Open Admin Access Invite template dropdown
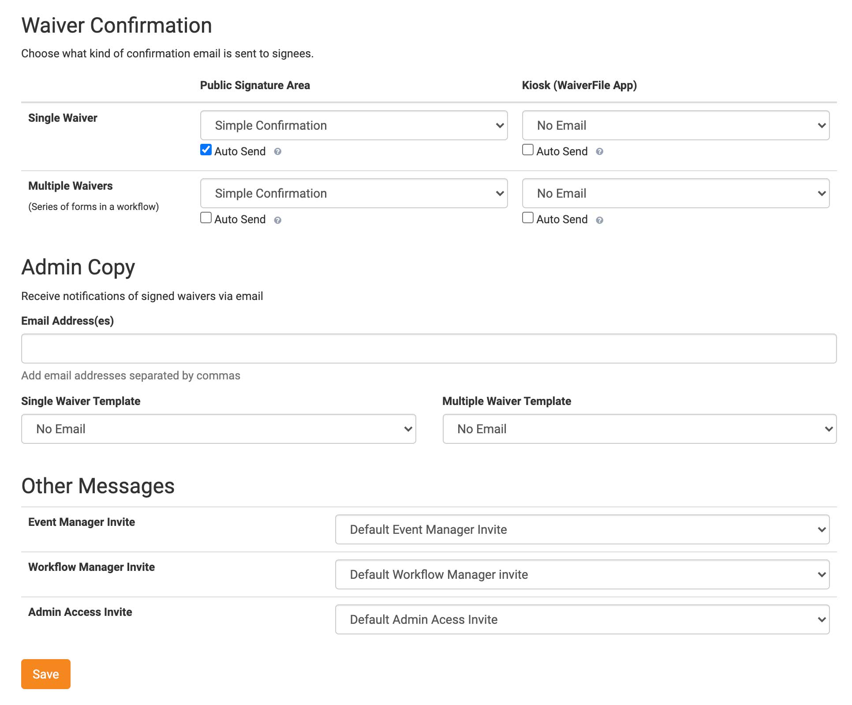Viewport: 852px width, 705px height. pos(582,619)
